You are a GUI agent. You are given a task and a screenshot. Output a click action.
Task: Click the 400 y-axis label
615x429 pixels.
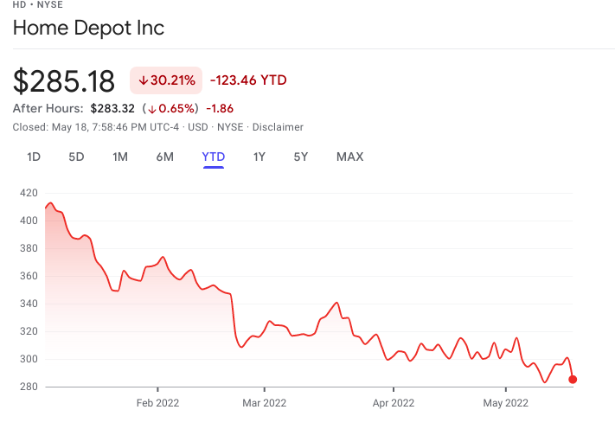29,221
